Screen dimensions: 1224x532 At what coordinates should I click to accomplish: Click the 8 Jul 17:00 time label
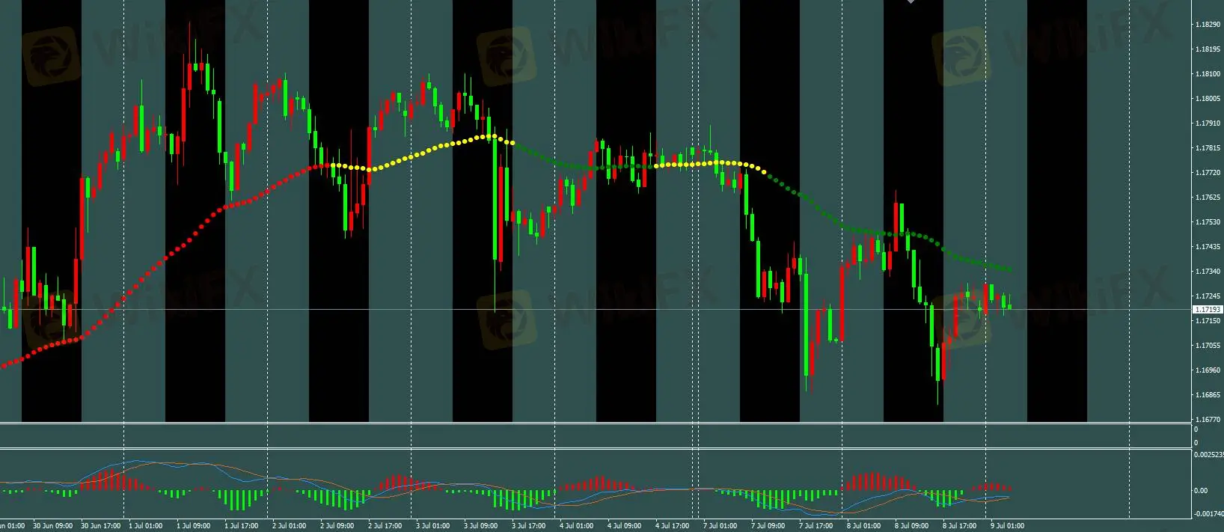pos(959,526)
